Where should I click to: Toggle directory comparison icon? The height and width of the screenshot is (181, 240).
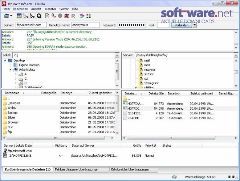tap(89, 16)
